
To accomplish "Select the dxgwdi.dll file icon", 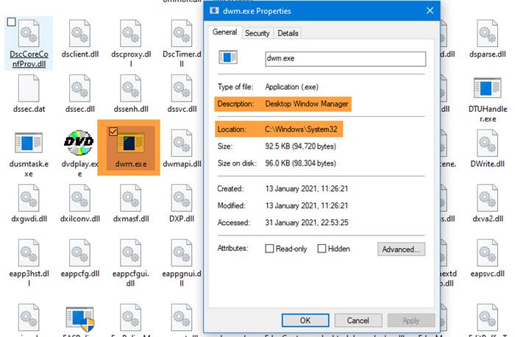I will point(29,198).
